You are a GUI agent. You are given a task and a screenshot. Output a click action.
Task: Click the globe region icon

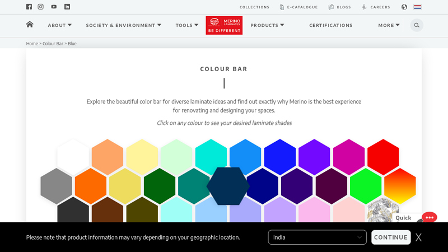coord(404,7)
